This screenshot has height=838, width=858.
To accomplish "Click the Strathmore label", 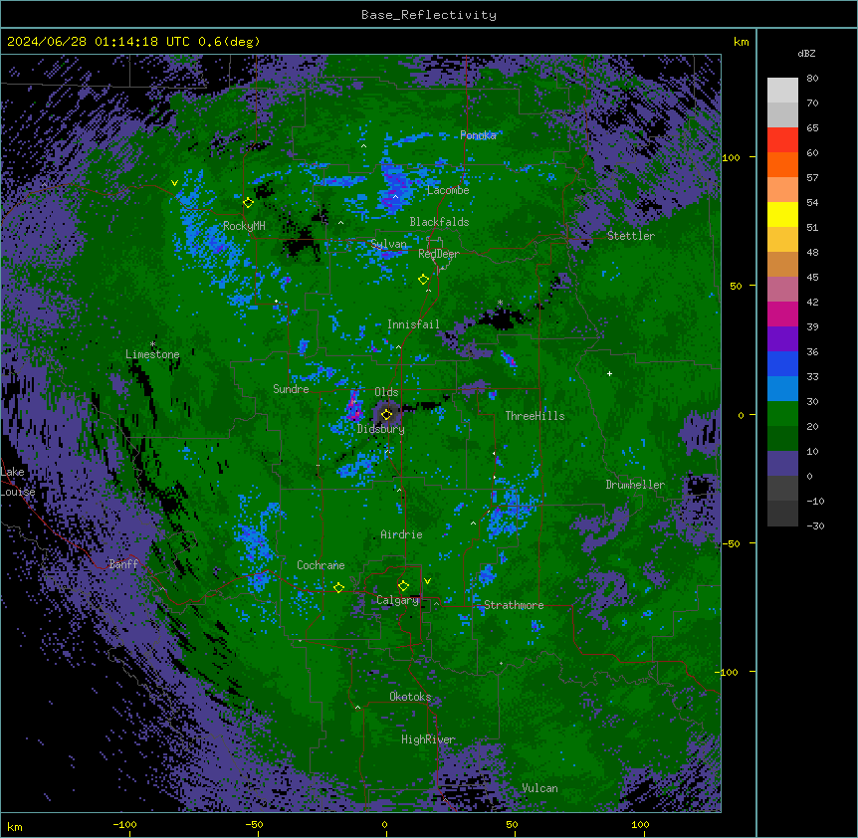I will click(514, 605).
